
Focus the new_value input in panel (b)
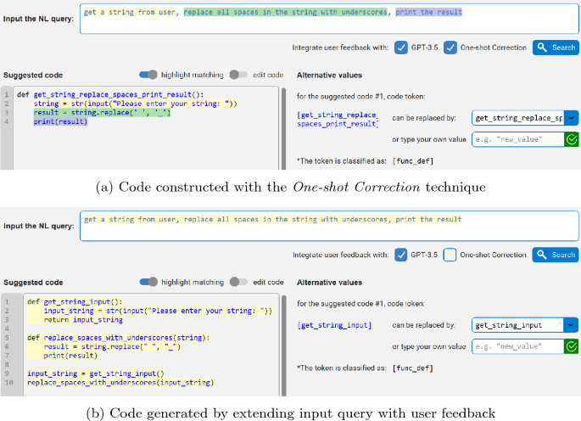coord(517,346)
